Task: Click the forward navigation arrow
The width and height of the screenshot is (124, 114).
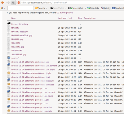Action: [8, 2]
